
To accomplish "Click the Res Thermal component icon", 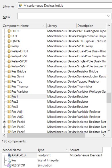I will [9, 87].
